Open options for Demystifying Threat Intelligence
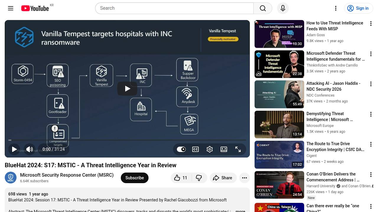 pyautogui.click(x=371, y=114)
